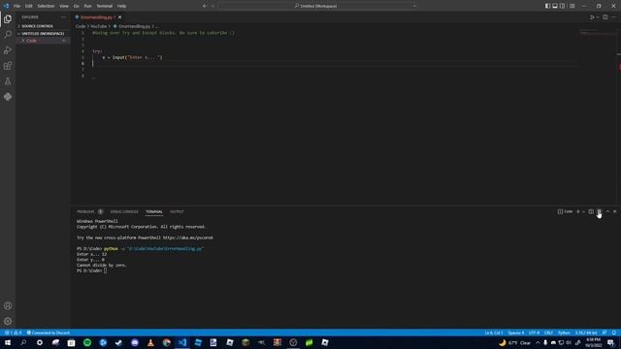Toggle Panel layout button
Screen dimensions: 621x349
coord(555,6)
